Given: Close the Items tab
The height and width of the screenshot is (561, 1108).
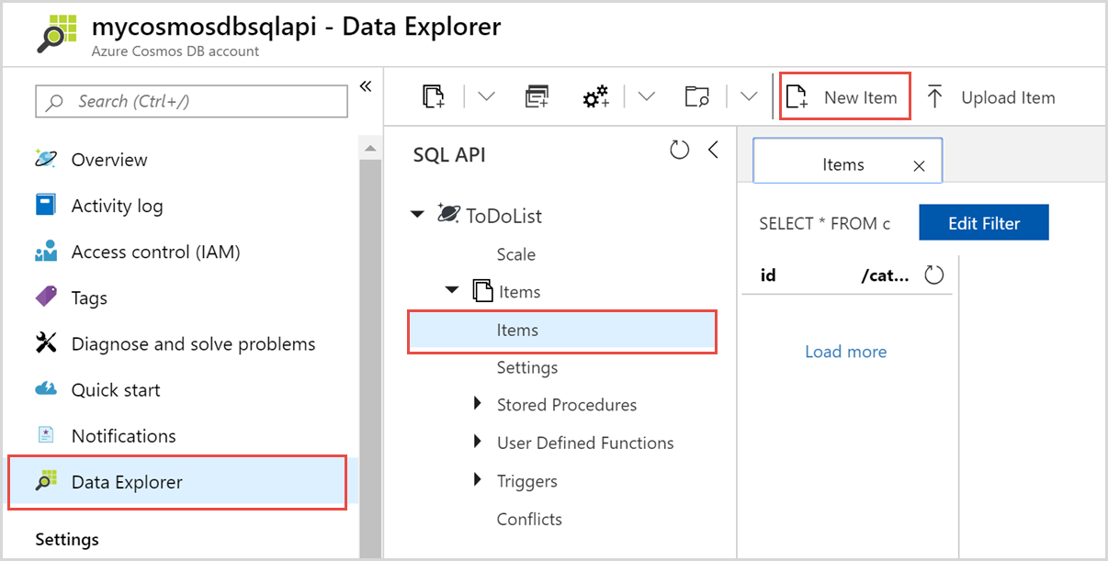Looking at the screenshot, I should (919, 166).
